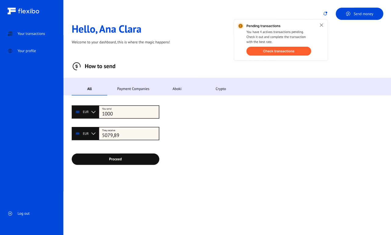This screenshot has width=391, height=235.
Task: Click the Your transactions receipt icon
Action: point(10,34)
